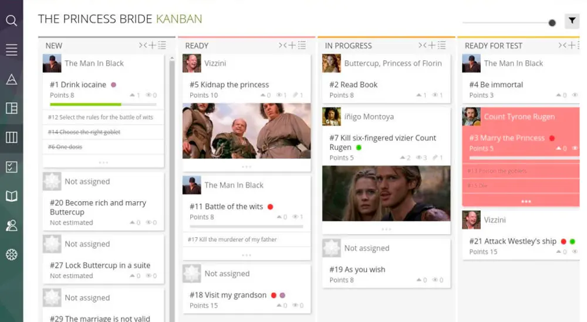Open the Settings gear in the sidebar
This screenshot has width=587, height=322.
tap(11, 255)
